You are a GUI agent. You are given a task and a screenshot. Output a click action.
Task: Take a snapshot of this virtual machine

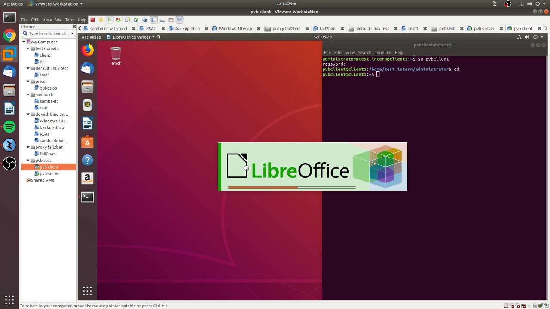click(127, 20)
